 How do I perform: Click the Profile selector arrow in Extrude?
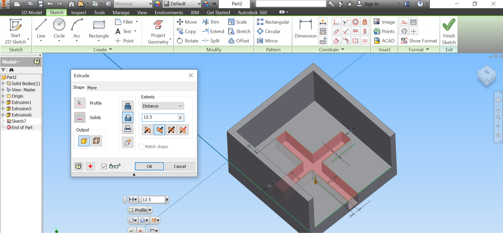(x=80, y=103)
